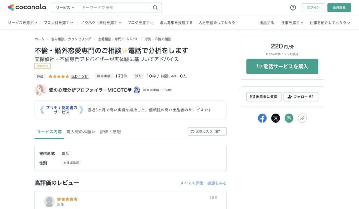Viewport: 359px width, 209px height.
Task: Expand the サービスを探す menu
Action: coord(22,22)
